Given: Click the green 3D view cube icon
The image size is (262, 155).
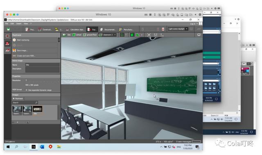Looking at the screenshot, I should 132,35.
